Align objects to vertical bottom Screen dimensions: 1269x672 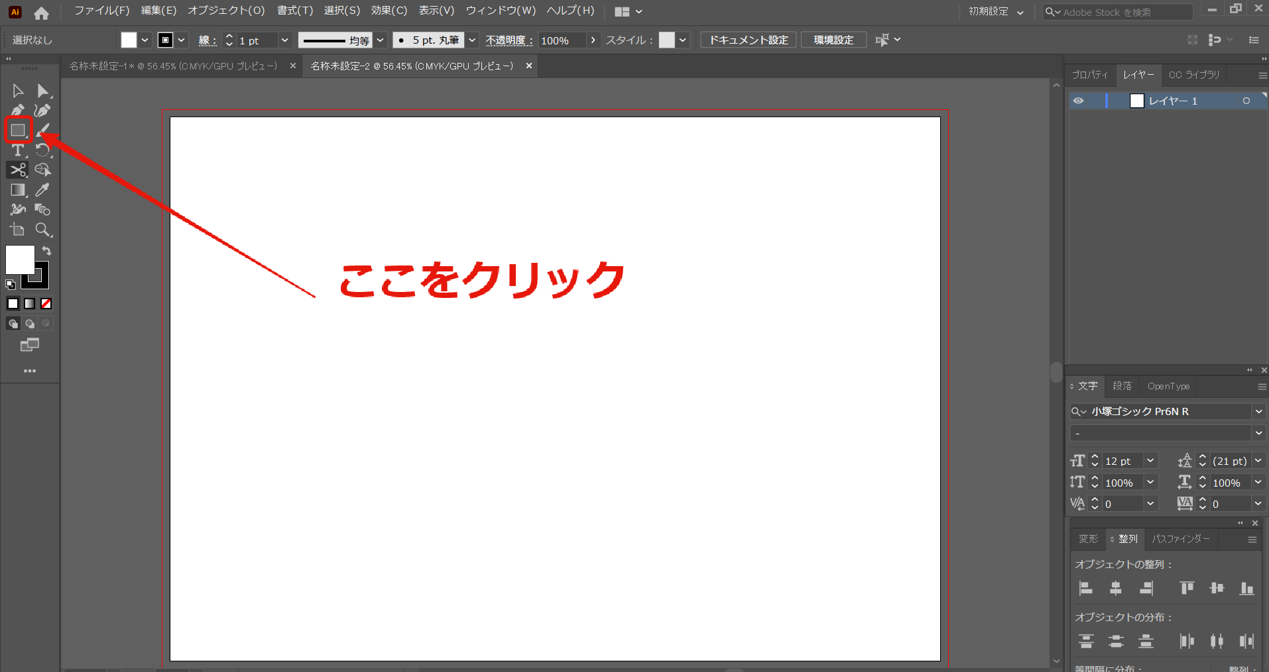(1247, 588)
